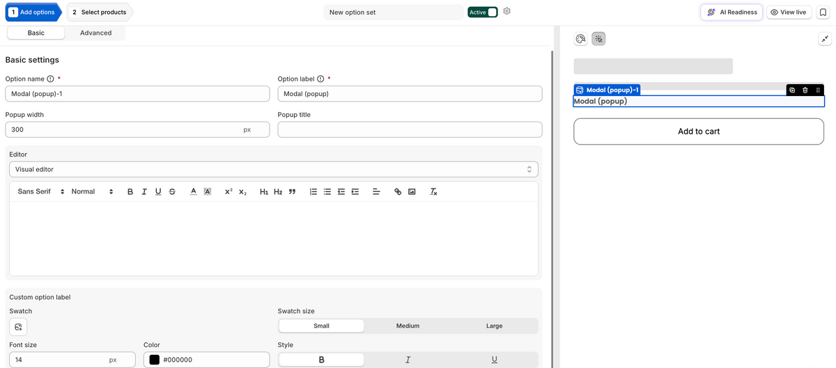
Task: Apply superscript formatting
Action: 229,191
